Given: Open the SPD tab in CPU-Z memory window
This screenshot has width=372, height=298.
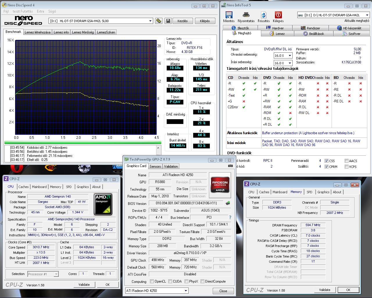Looking at the screenshot, I should tap(310, 192).
